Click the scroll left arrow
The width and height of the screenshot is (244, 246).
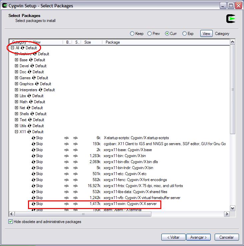[12, 214]
